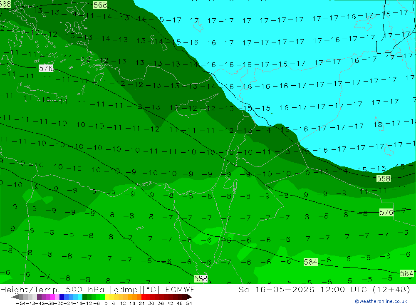416x305 pixels.
Task: Click the '(12+48)' forecast step text
Action: tap(391, 289)
